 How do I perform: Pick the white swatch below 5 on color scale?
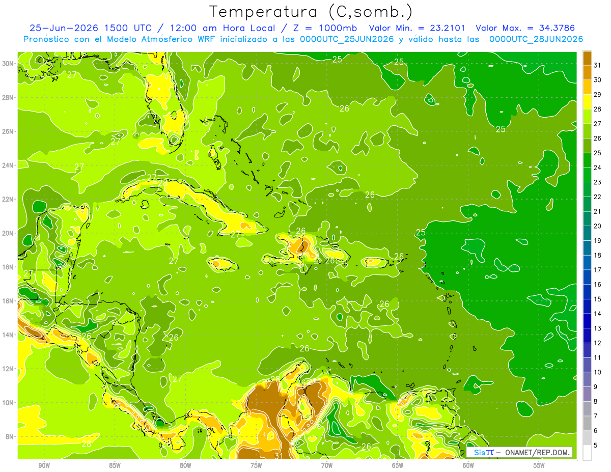coord(587,453)
